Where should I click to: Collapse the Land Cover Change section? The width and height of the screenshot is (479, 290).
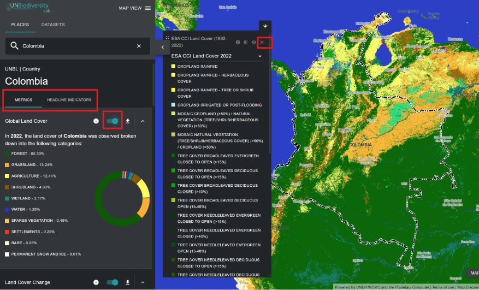(x=143, y=282)
